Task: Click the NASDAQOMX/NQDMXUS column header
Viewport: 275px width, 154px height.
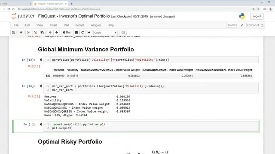Action: pyautogui.click(x=110, y=70)
